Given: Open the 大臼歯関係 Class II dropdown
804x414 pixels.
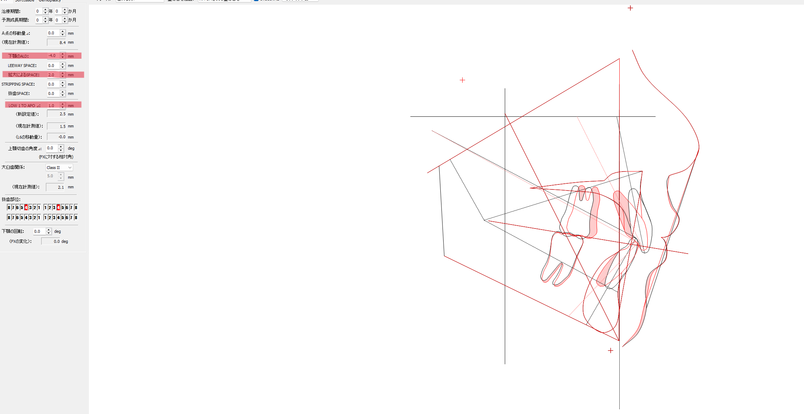Looking at the screenshot, I should pyautogui.click(x=59, y=168).
